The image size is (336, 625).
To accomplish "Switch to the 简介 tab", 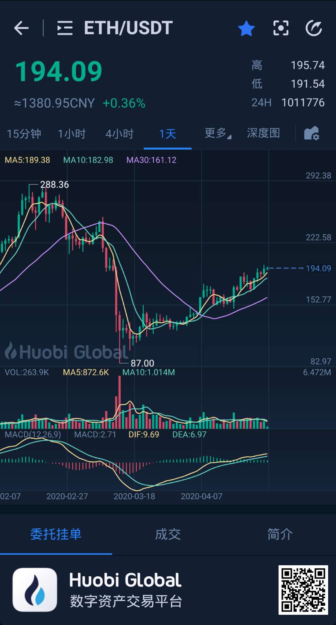I will [x=280, y=534].
